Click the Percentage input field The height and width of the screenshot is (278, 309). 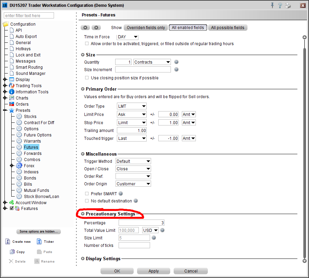[x=142, y=223]
